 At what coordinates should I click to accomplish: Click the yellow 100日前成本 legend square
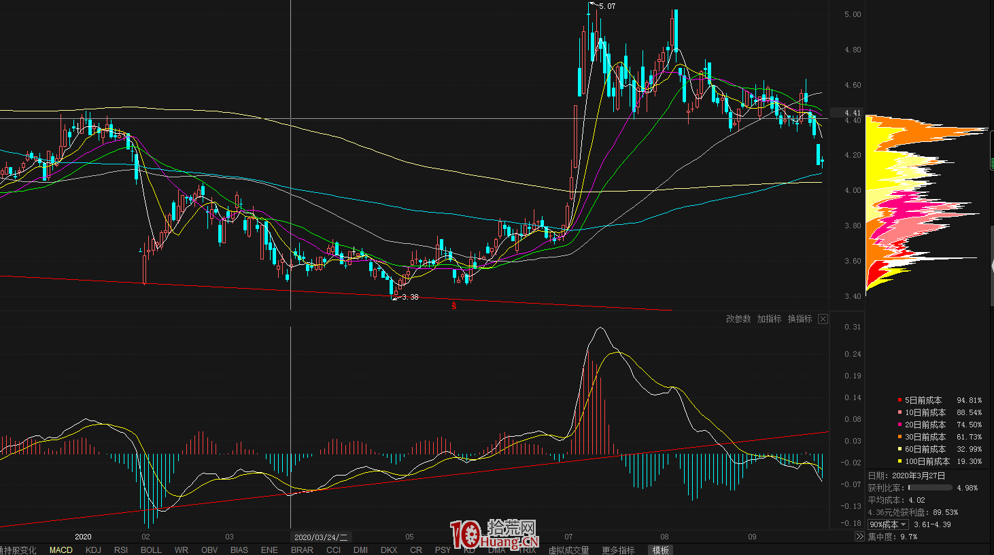coord(899,462)
